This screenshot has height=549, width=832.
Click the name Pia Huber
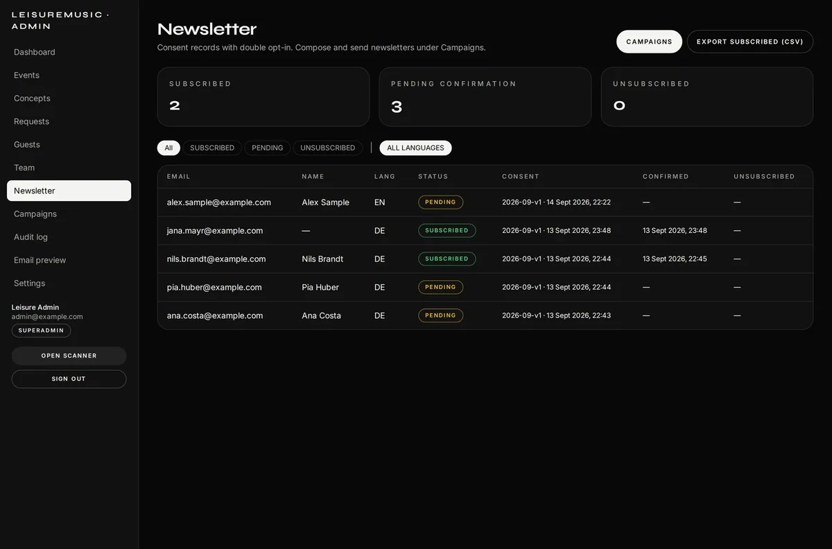pyautogui.click(x=320, y=288)
